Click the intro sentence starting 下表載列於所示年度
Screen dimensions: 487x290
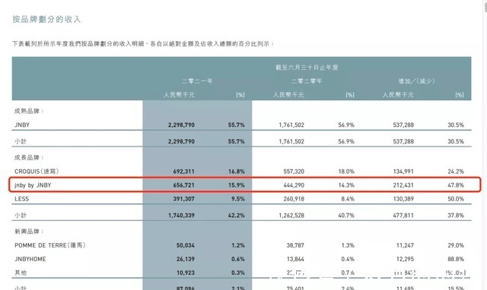point(143,44)
